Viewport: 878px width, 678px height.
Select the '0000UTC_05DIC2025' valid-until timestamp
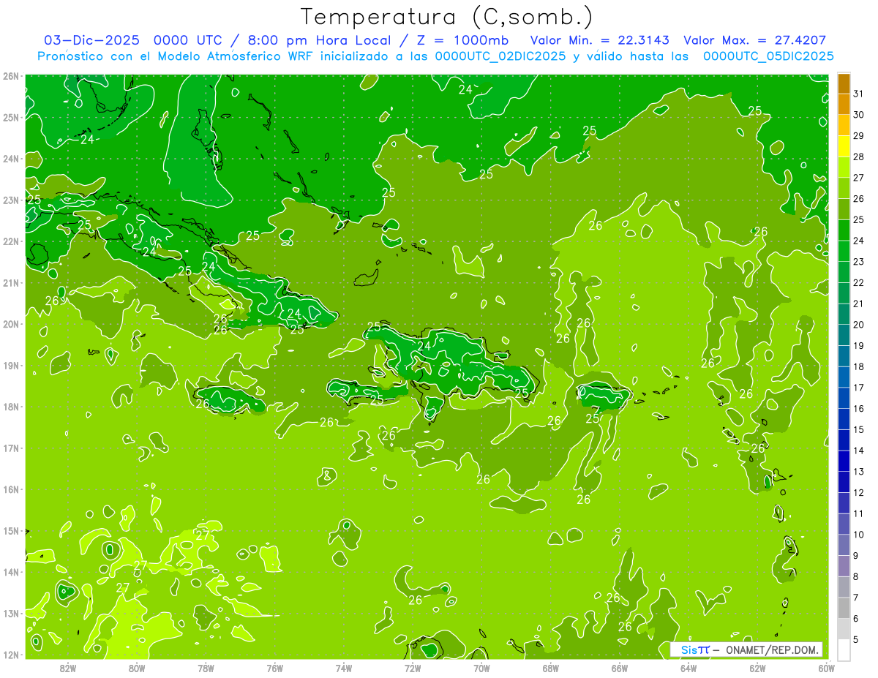pyautogui.click(x=768, y=56)
